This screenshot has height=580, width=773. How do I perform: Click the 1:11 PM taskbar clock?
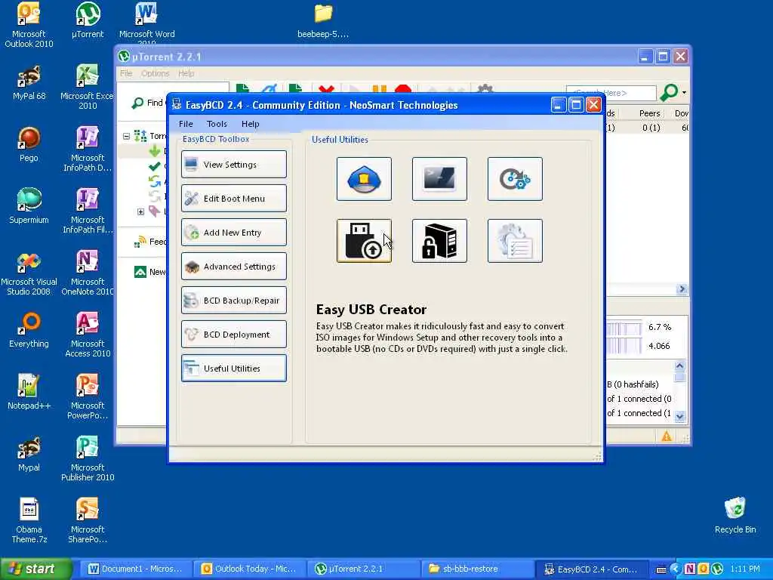point(745,569)
